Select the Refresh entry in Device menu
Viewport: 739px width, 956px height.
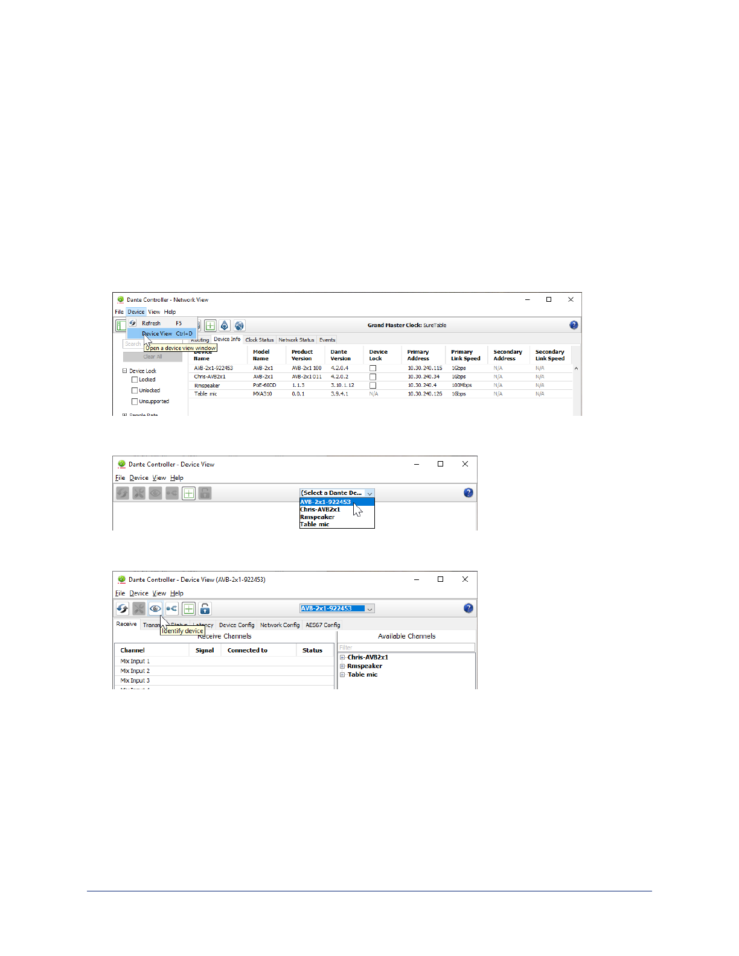pyautogui.click(x=151, y=323)
